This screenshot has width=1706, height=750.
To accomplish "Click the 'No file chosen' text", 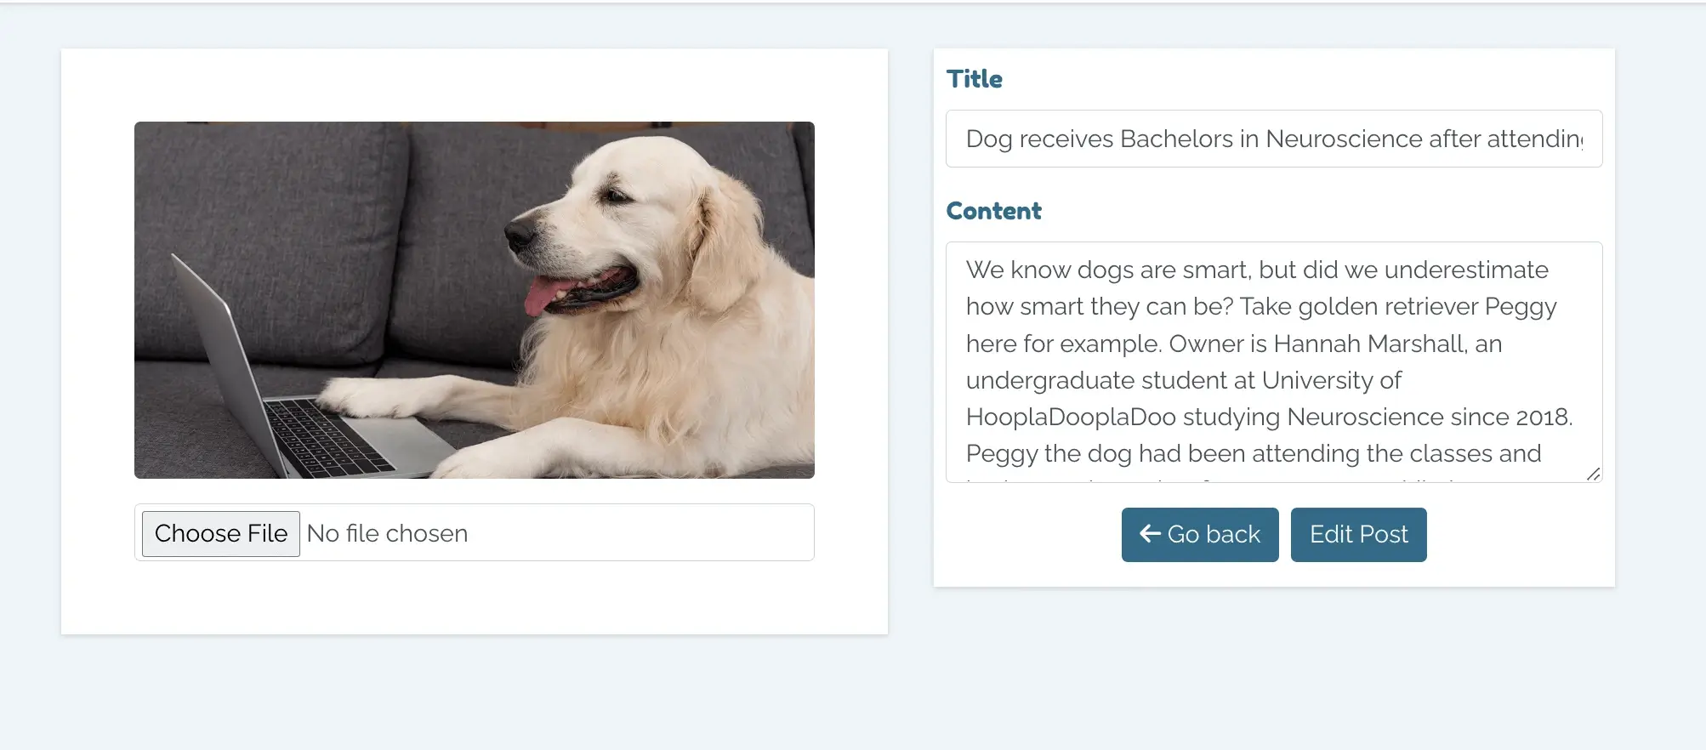I will pos(387,533).
